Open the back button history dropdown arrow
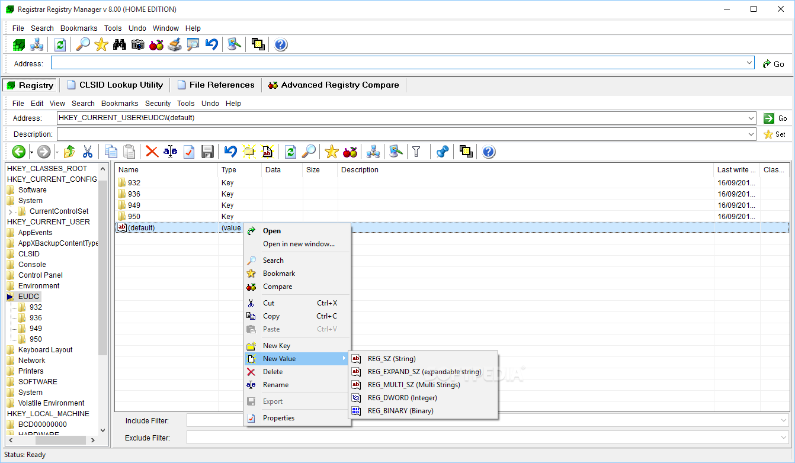The width and height of the screenshot is (795, 463). (x=31, y=152)
